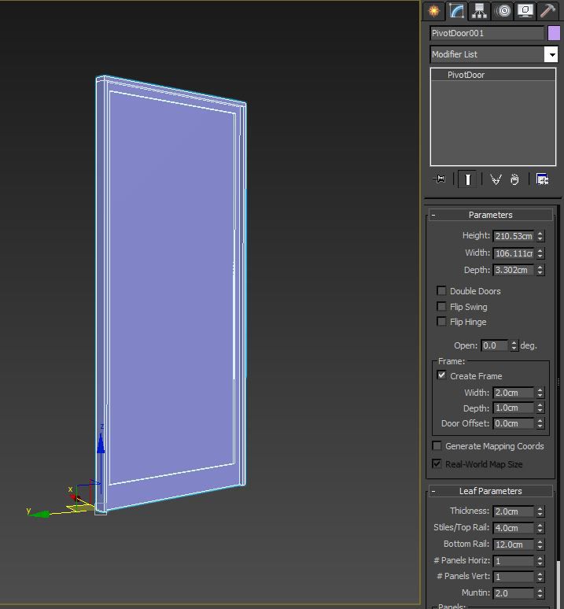Click the Bottom Rail 12.0cm field
Image resolution: width=564 pixels, height=609 pixels.
click(x=513, y=544)
